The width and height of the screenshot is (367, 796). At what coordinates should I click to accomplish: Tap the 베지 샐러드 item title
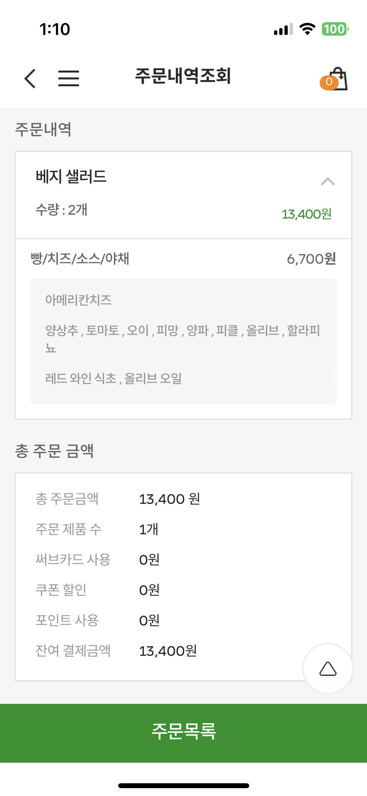[71, 176]
